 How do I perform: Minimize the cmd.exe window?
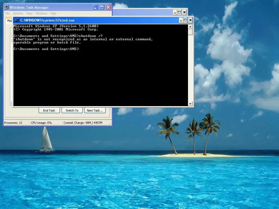pos(181,20)
